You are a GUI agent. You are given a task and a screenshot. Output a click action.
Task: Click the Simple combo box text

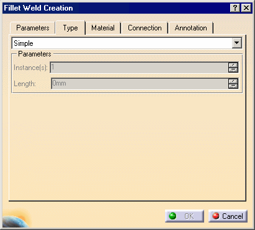coord(24,43)
